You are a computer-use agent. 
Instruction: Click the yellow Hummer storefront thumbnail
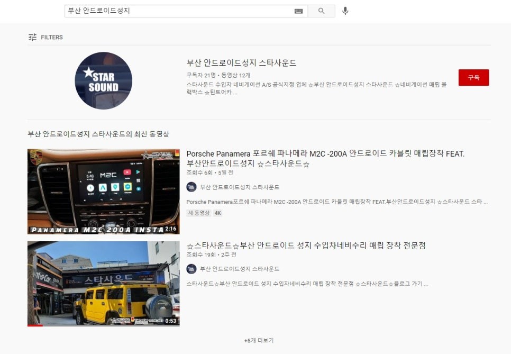click(x=103, y=284)
